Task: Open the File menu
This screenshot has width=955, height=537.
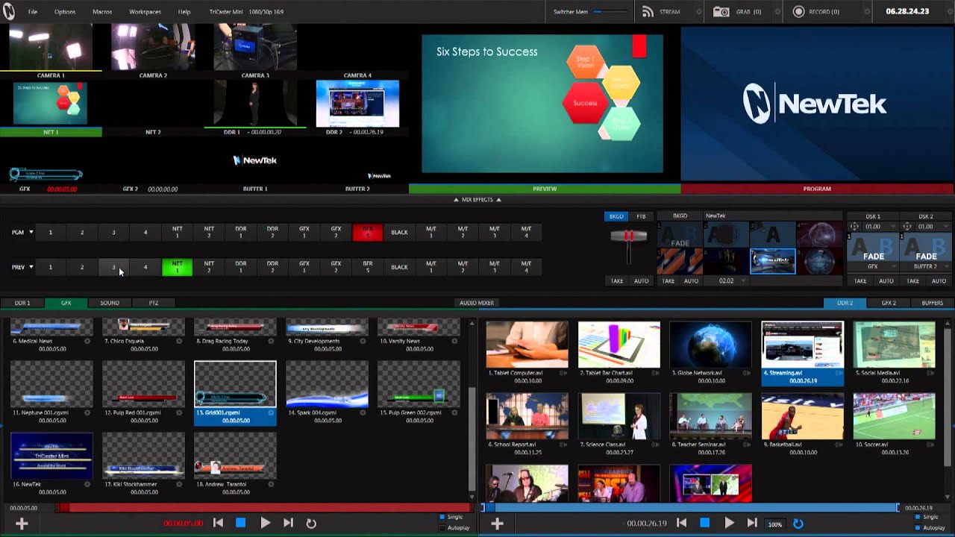Action: pos(33,12)
